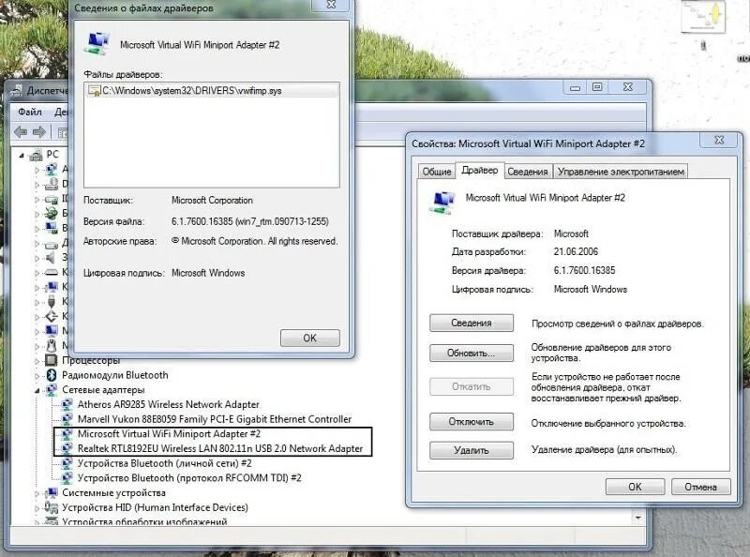Click driver date value 21.06.2006
Image resolution: width=750 pixels, height=557 pixels.
tap(576, 251)
